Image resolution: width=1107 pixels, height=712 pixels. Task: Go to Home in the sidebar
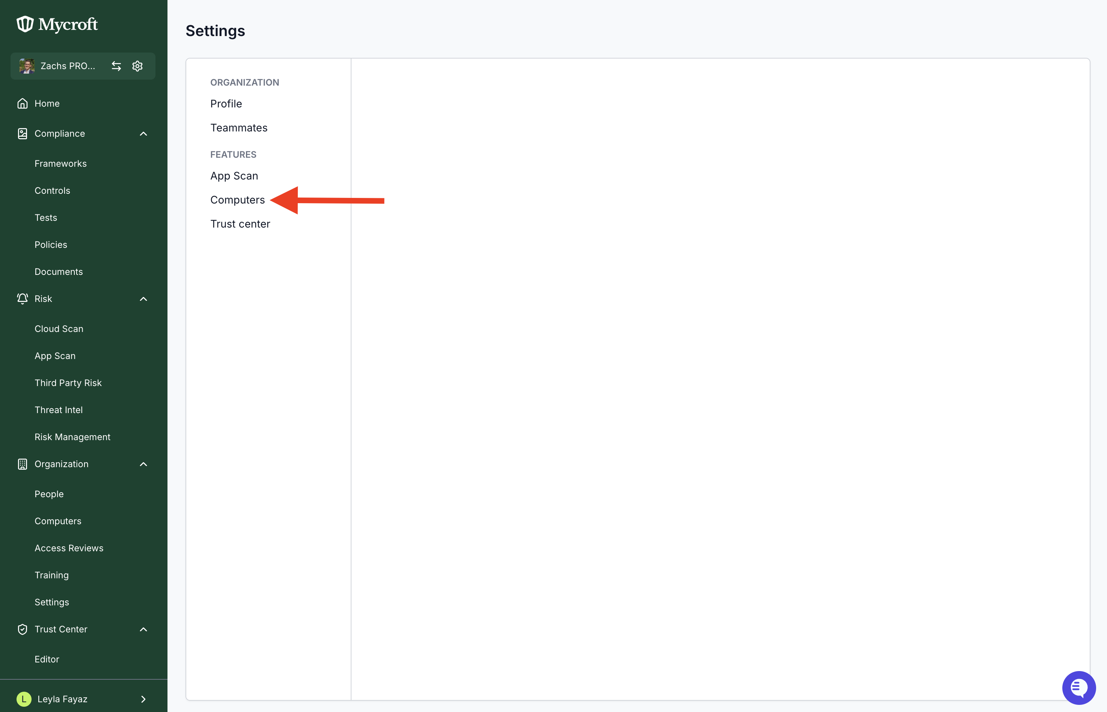[x=47, y=104]
